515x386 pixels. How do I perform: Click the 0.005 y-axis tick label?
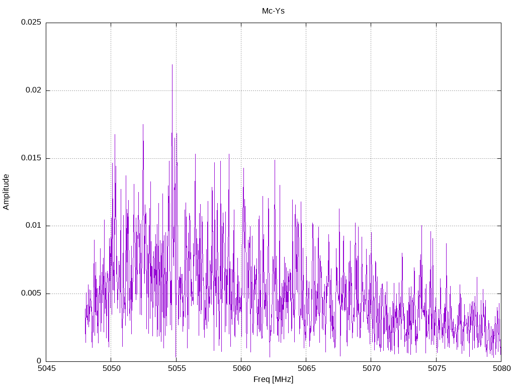point(31,293)
